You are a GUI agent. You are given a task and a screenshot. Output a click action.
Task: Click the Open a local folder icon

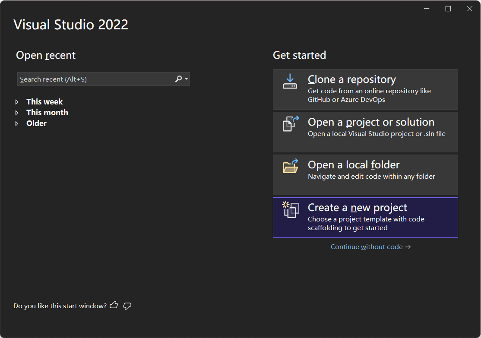pyautogui.click(x=291, y=166)
